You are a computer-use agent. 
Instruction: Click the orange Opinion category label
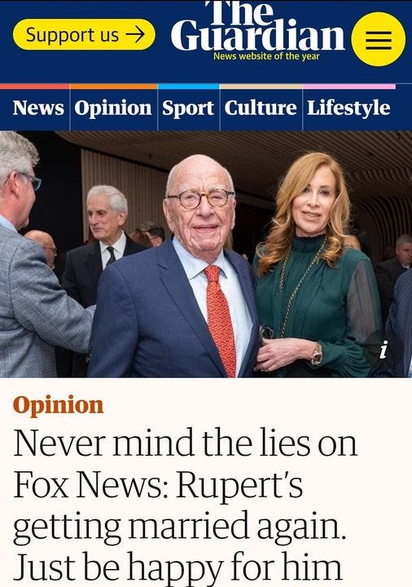[x=58, y=406]
